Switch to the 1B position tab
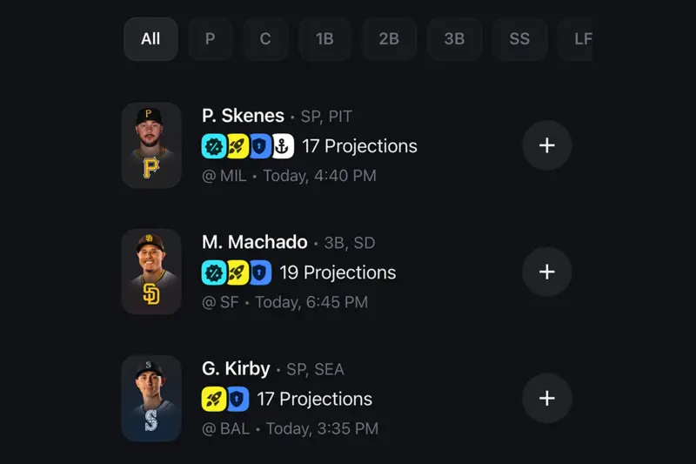This screenshot has height=464, width=696. [x=325, y=39]
